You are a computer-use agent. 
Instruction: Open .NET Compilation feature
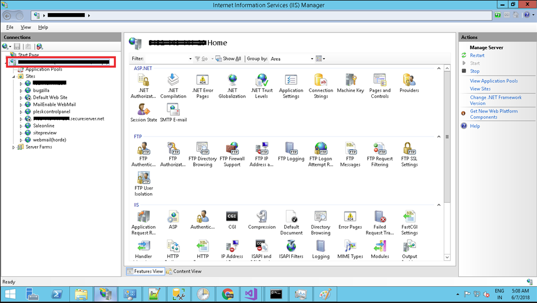point(173,86)
